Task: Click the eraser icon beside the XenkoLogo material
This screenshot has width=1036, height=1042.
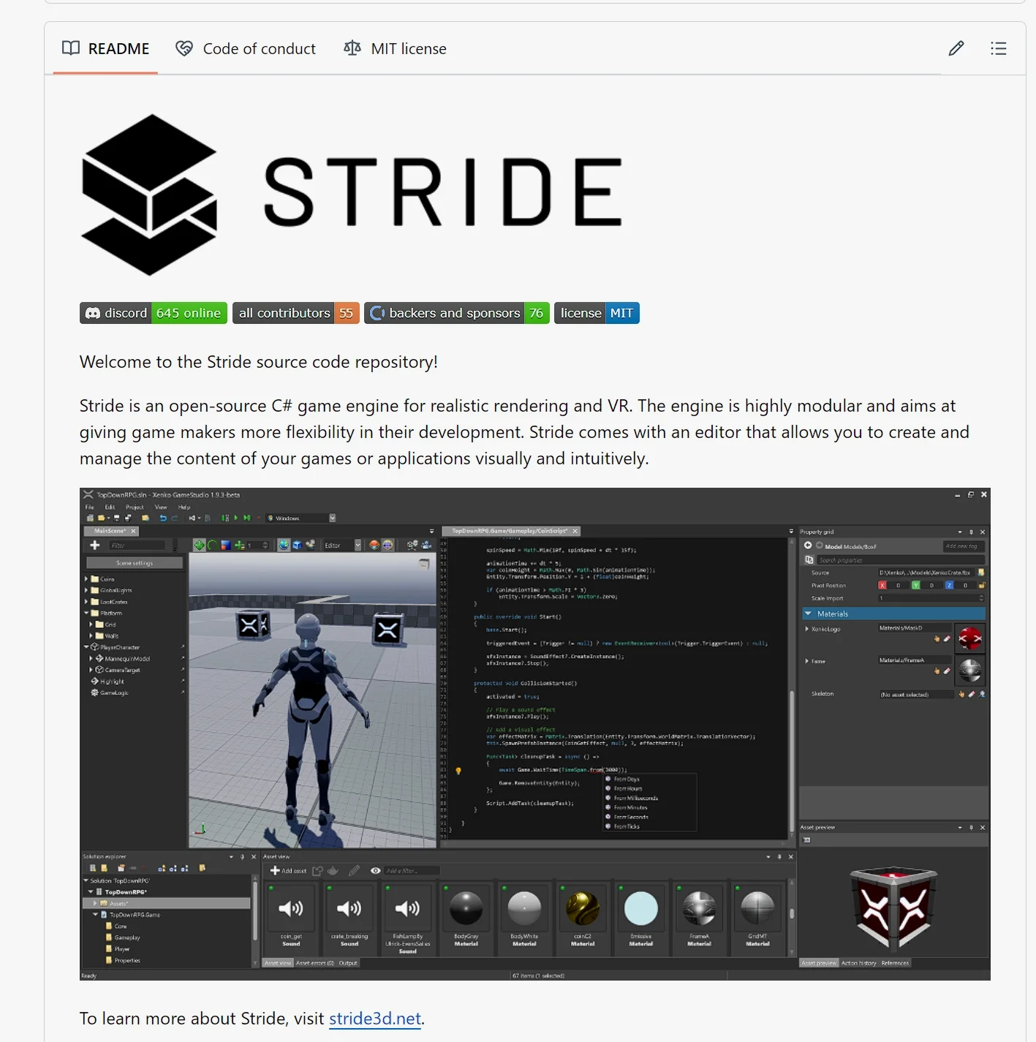Action: point(947,638)
